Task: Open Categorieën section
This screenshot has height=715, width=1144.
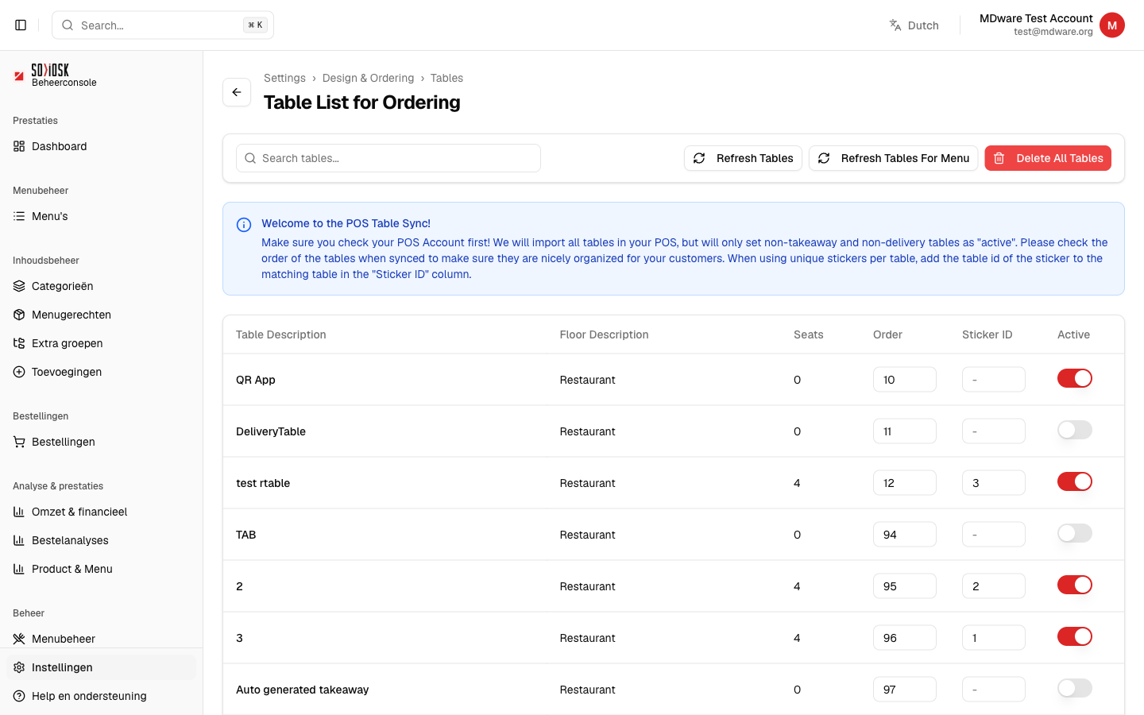Action: [101, 286]
